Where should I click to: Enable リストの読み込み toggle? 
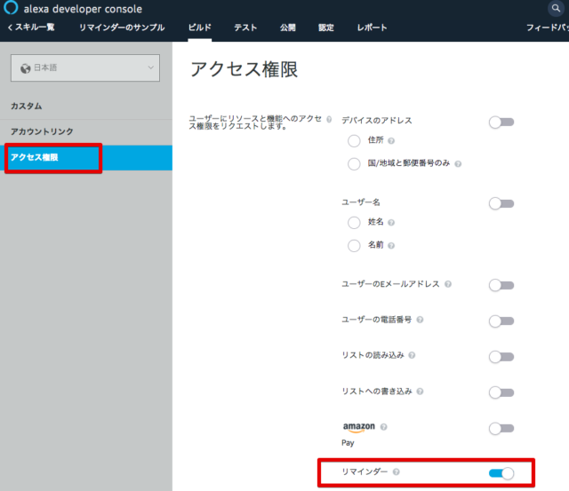click(501, 357)
